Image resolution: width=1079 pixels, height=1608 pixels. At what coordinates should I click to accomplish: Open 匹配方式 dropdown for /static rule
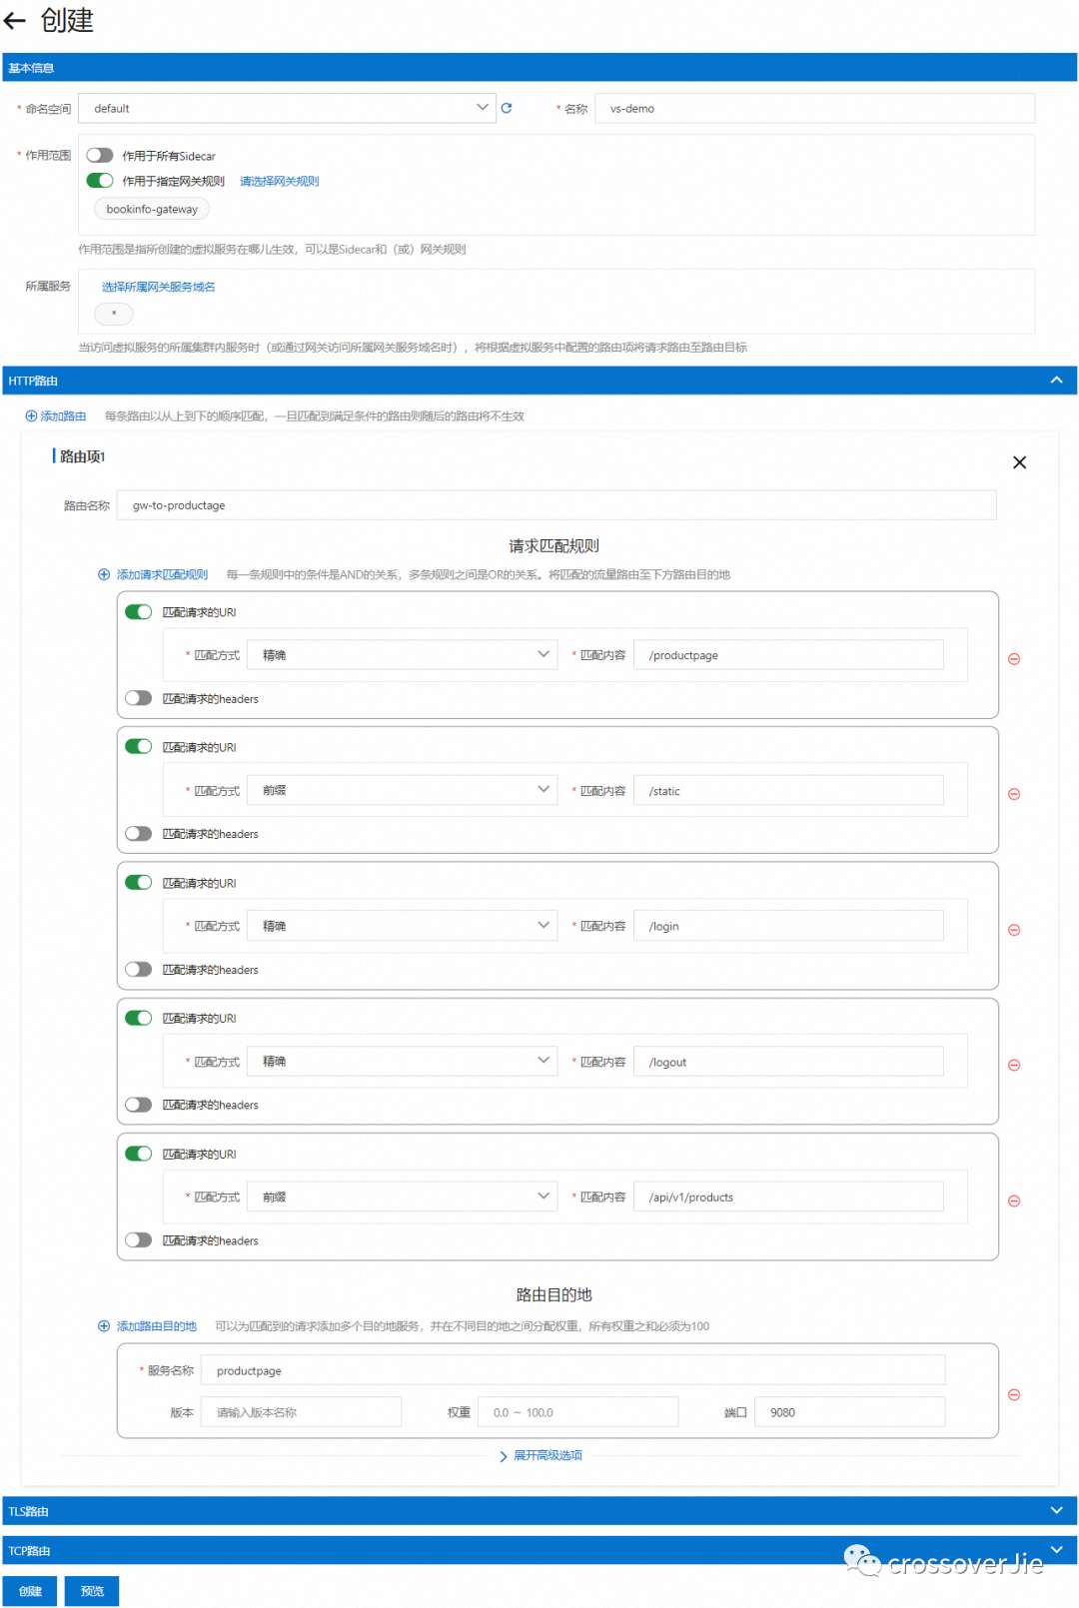[x=402, y=790]
